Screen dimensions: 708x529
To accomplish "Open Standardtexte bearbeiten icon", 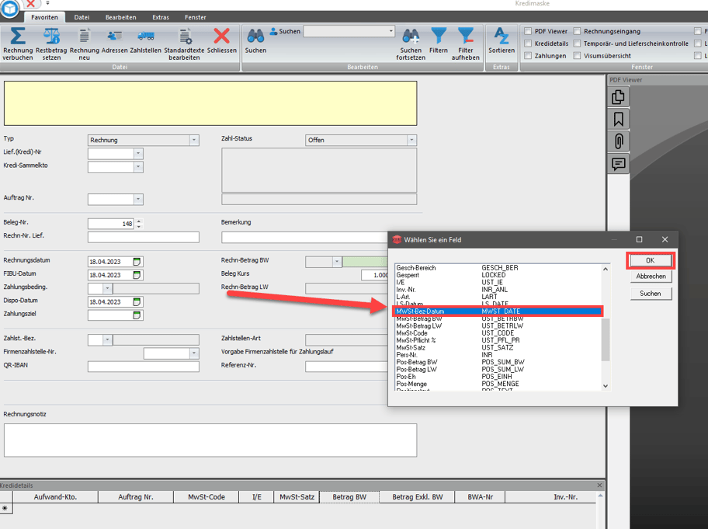I will [x=184, y=37].
